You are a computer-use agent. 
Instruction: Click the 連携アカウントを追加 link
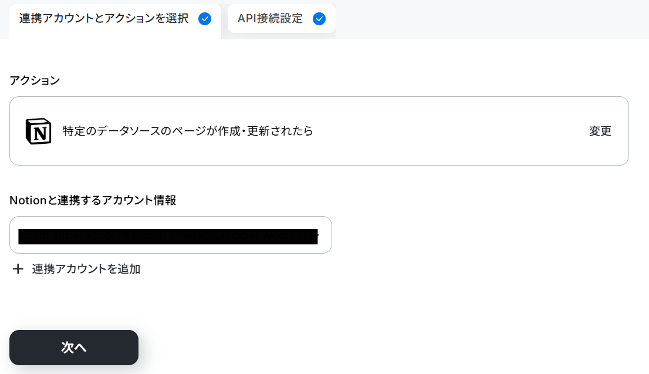coord(86,269)
